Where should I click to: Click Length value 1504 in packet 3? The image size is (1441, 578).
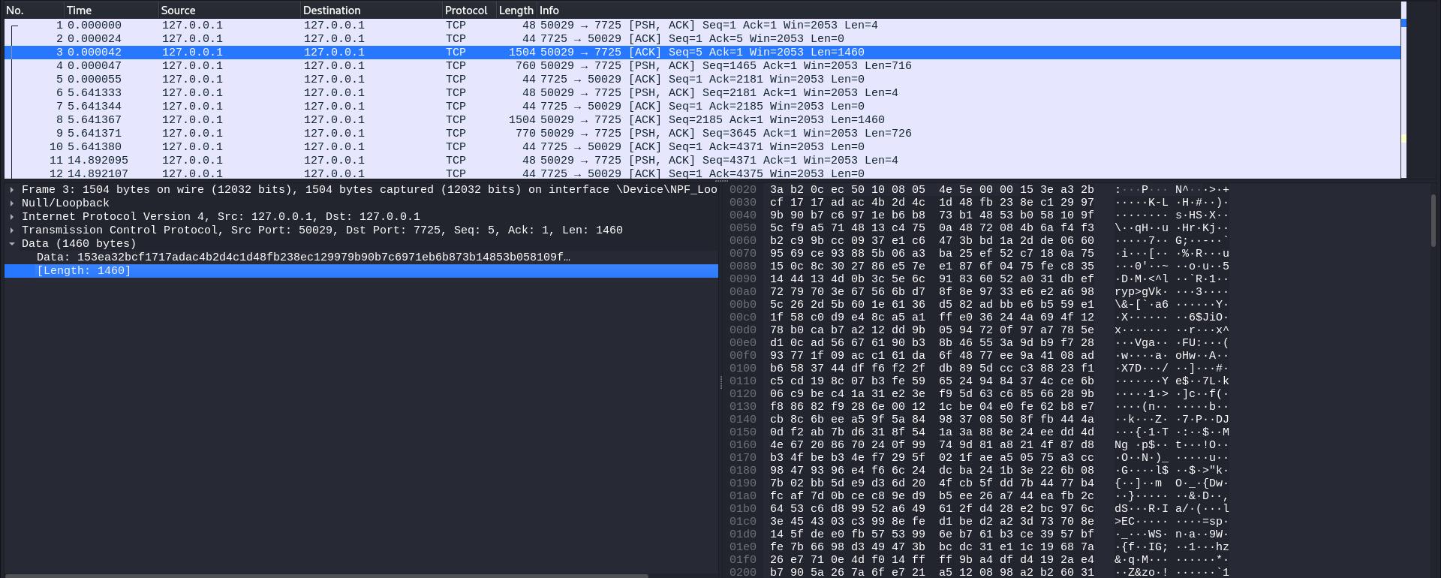(x=522, y=53)
